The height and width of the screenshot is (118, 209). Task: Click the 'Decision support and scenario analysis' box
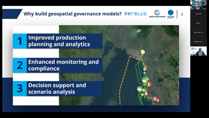[x=57, y=88]
